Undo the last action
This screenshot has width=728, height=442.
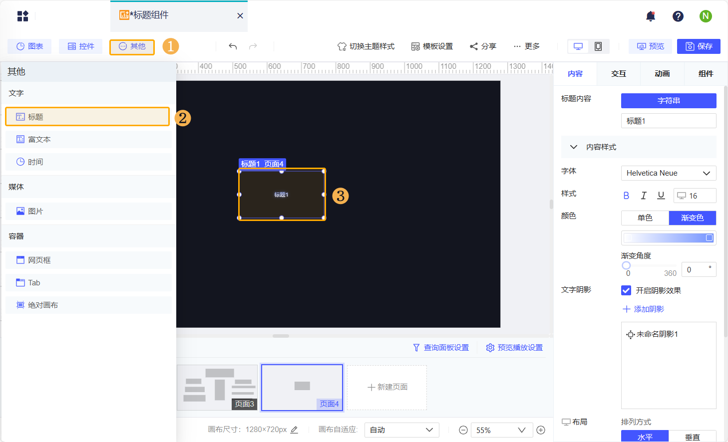[x=233, y=46]
